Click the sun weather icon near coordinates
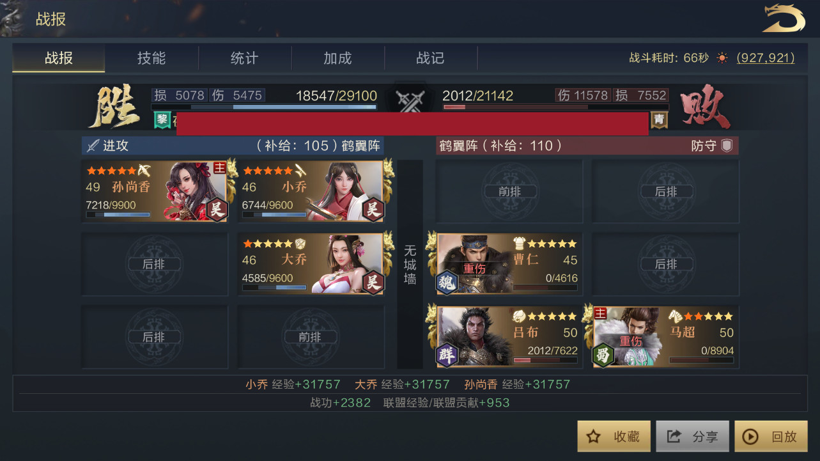Screen dimensions: 820x461 tap(722, 58)
